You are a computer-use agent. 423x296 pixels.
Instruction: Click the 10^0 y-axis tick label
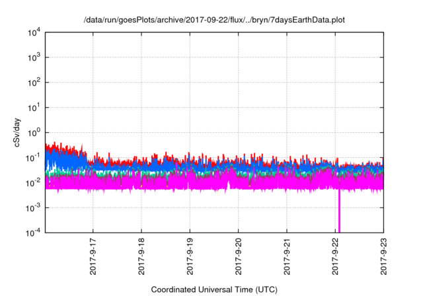(34, 133)
